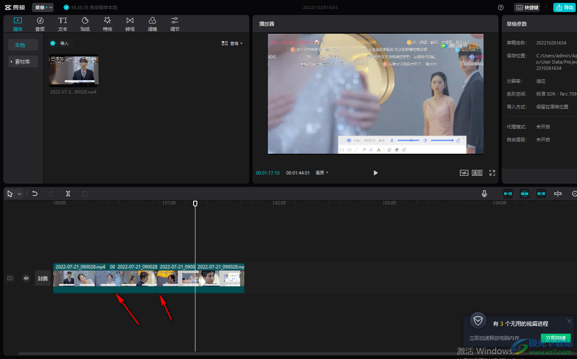Image resolution: width=577 pixels, height=359 pixels.
Task: Toggle auto snapping on timeline
Action: click(x=525, y=194)
